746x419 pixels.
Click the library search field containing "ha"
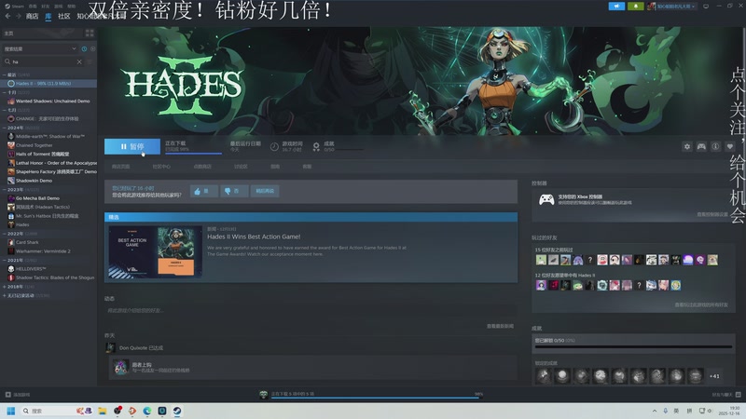(42, 61)
